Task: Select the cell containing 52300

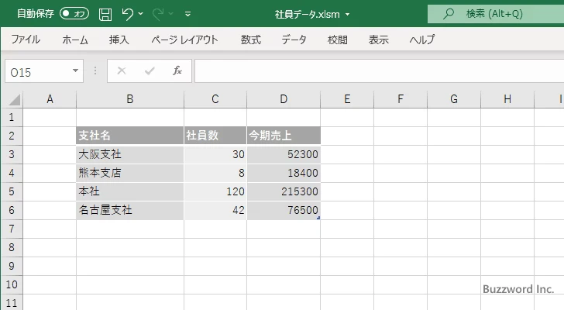Action: point(284,154)
